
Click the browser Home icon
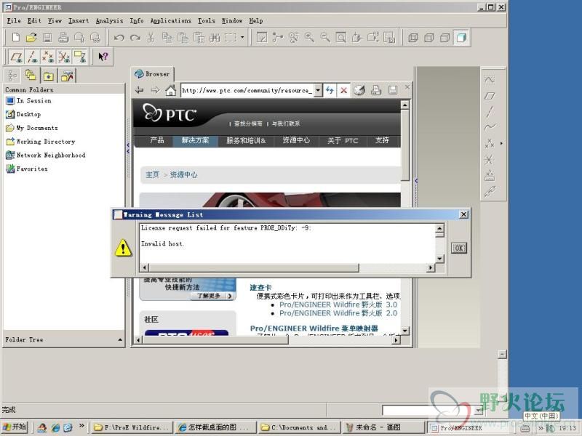(170, 90)
